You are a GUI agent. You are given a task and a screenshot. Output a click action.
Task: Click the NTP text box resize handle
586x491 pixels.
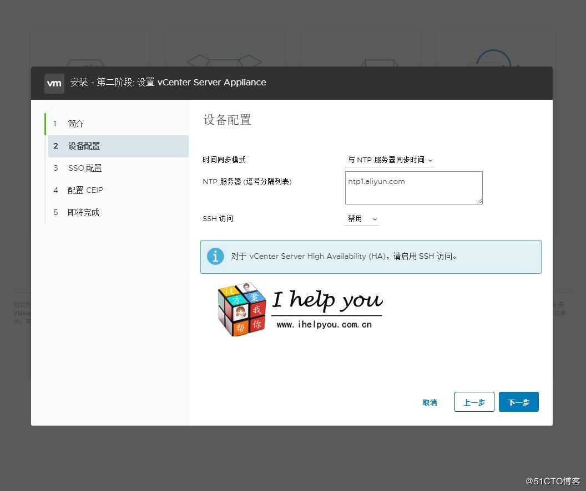coord(479,201)
